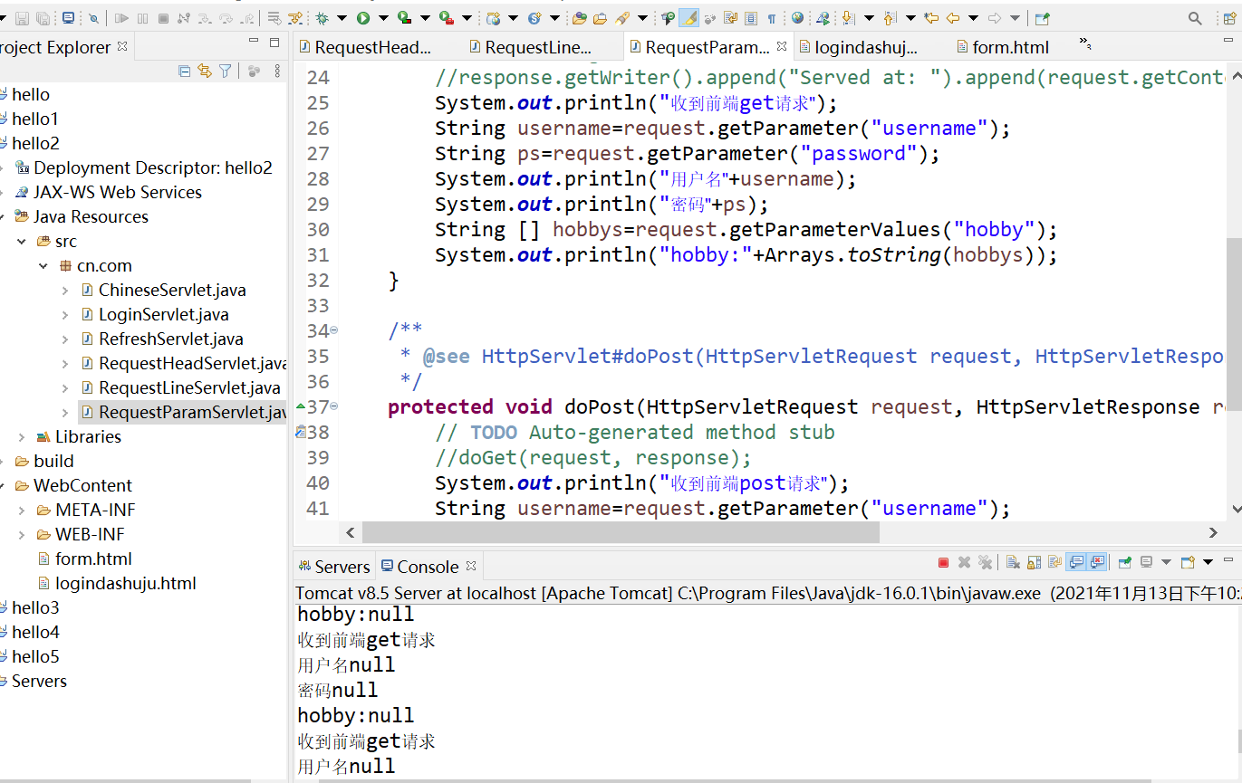Expand the META-INF folder
Screen dimensions: 1242x783
(x=22, y=510)
